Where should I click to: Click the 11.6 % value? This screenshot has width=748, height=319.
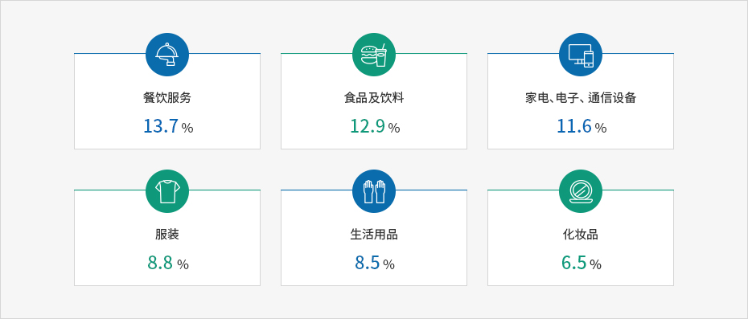tap(582, 126)
